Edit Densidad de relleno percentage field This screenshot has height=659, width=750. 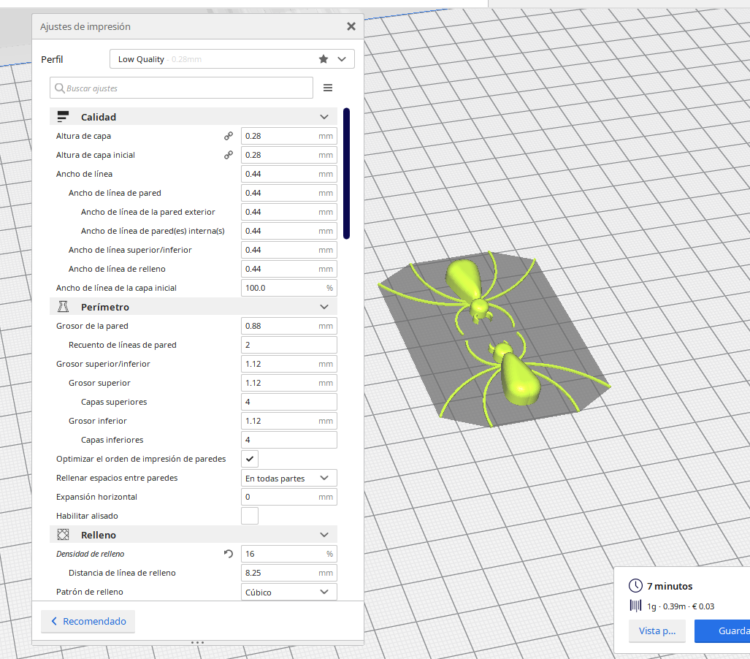(x=289, y=554)
